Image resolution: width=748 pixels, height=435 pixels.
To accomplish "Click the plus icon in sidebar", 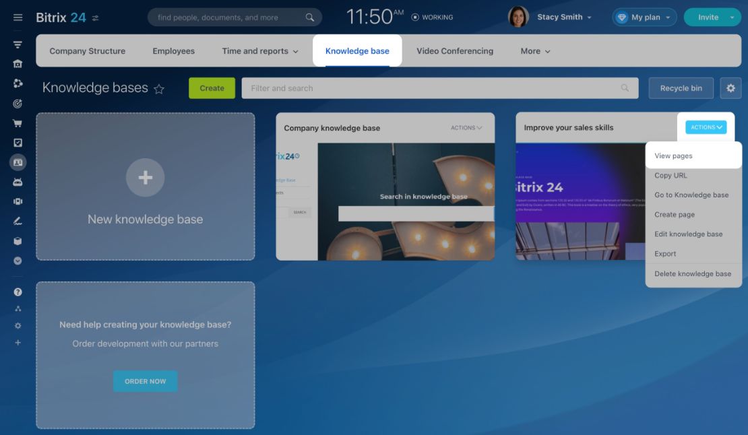I will pos(18,343).
